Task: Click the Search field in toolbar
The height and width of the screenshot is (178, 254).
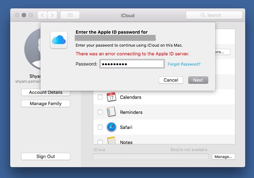Action: point(214,15)
